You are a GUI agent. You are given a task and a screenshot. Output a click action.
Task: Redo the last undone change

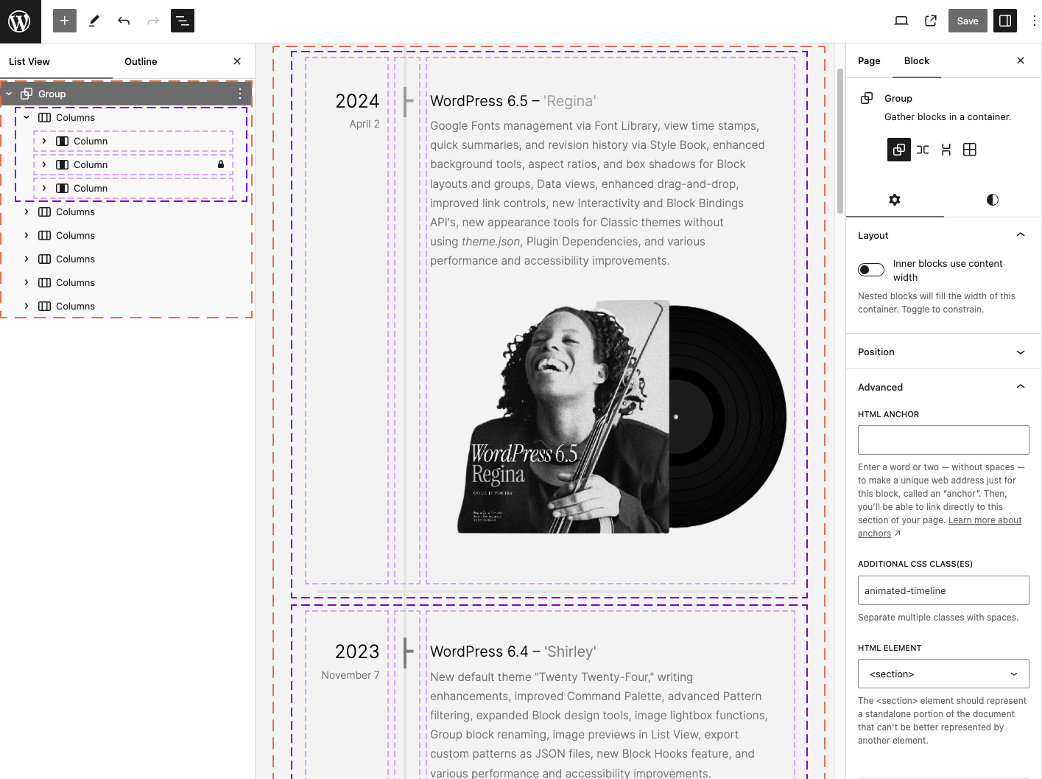[153, 21]
